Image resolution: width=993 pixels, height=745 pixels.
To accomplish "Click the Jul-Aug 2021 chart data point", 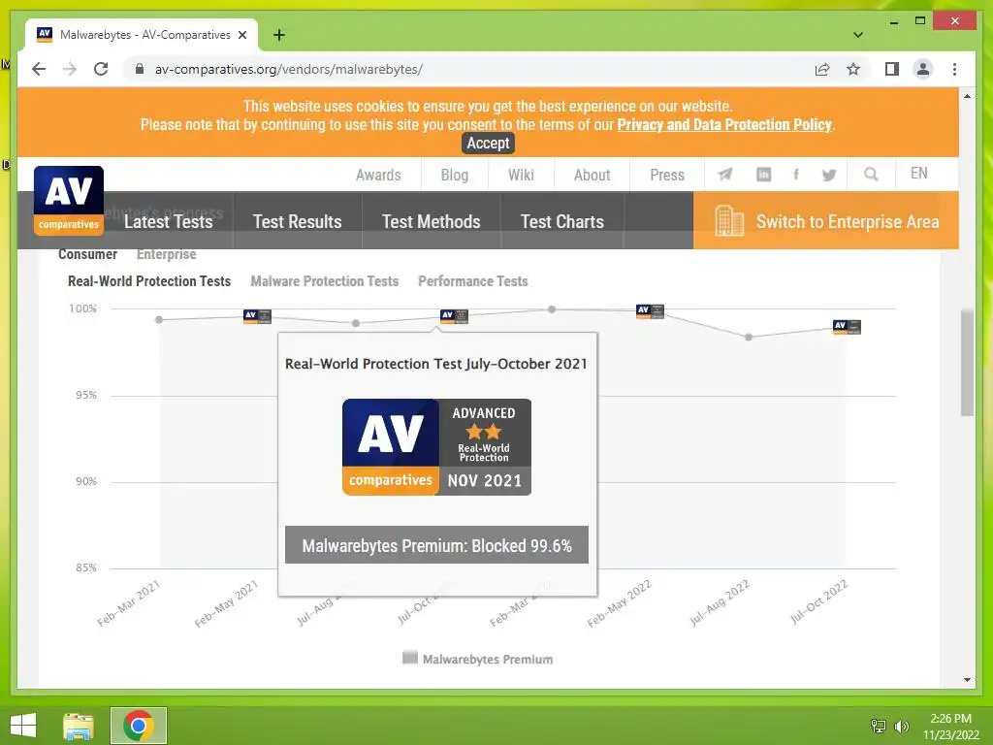I will [356, 323].
